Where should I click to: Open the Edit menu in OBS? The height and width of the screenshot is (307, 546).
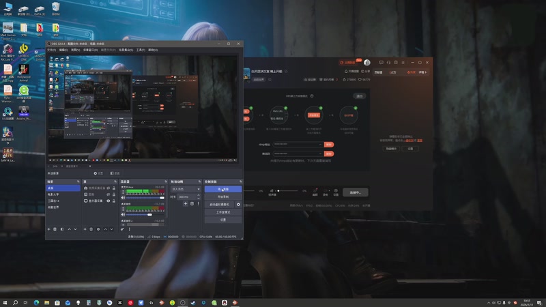(x=63, y=50)
